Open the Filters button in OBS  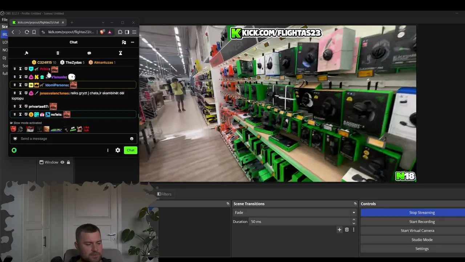click(164, 194)
